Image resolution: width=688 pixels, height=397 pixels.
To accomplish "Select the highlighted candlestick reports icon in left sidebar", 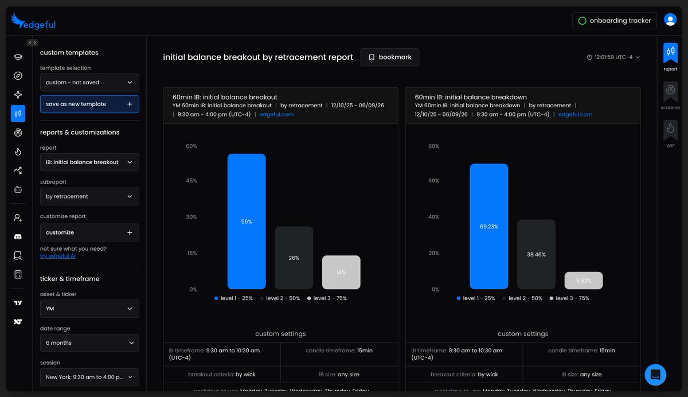I will [18, 114].
